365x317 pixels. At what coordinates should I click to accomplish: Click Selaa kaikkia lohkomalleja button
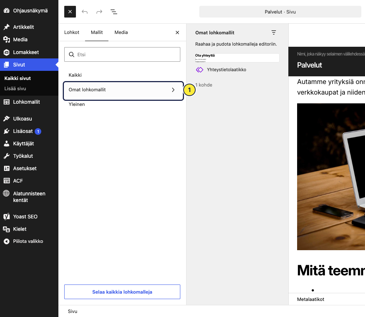click(122, 292)
